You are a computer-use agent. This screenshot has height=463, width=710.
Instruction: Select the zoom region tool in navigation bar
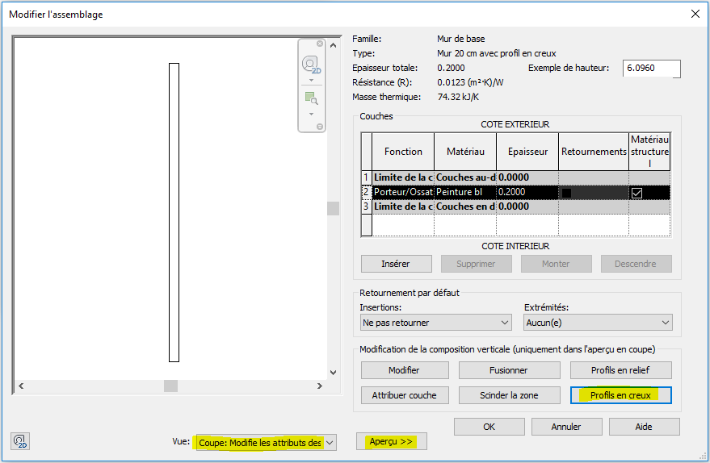point(310,98)
